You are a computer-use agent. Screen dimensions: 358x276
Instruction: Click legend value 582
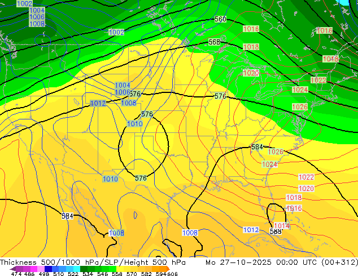(x=146, y=274)
